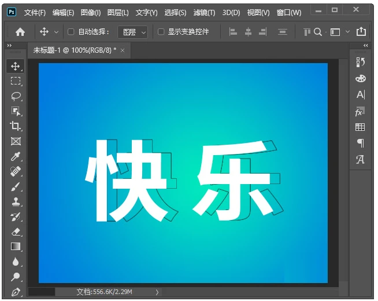The image size is (378, 301).
Task: Align left edges button
Action: pos(233,32)
